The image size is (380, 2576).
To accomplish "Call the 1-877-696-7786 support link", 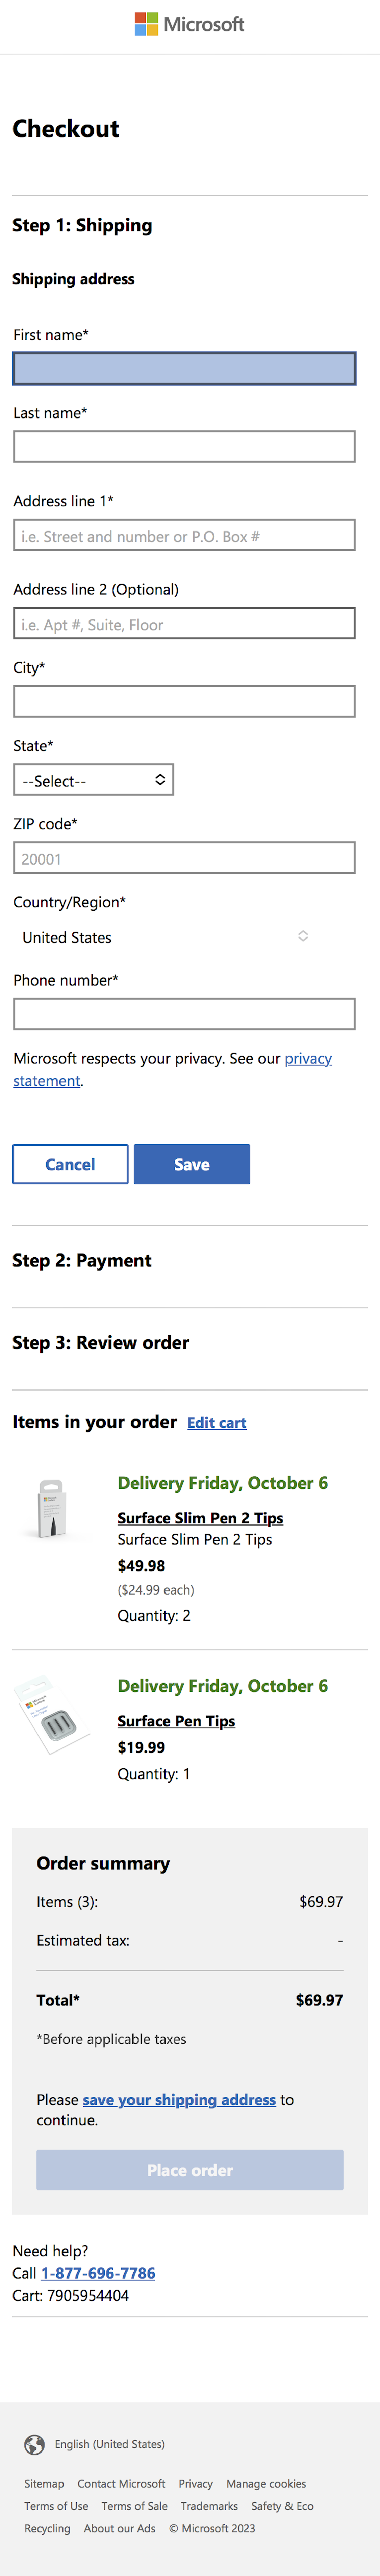I will (x=98, y=2273).
